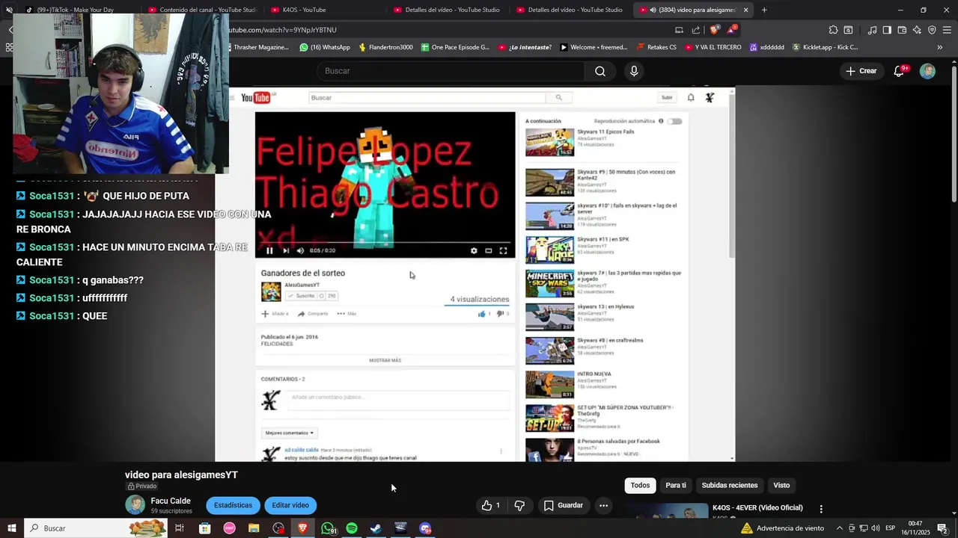This screenshot has width=958, height=538.
Task: Open the extensions puzzle icon
Action: [x=833, y=30]
